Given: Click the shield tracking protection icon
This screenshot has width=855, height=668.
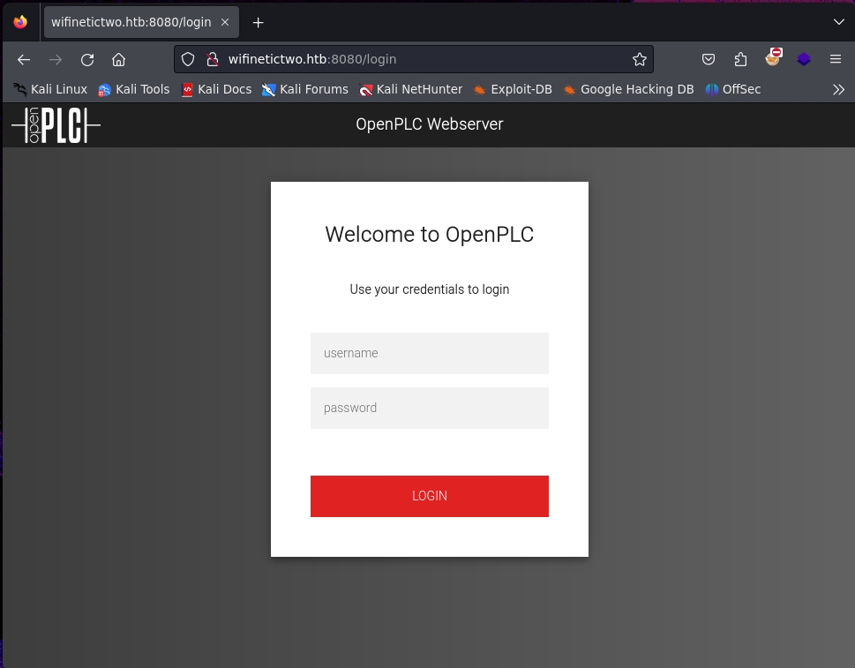Looking at the screenshot, I should pos(188,60).
